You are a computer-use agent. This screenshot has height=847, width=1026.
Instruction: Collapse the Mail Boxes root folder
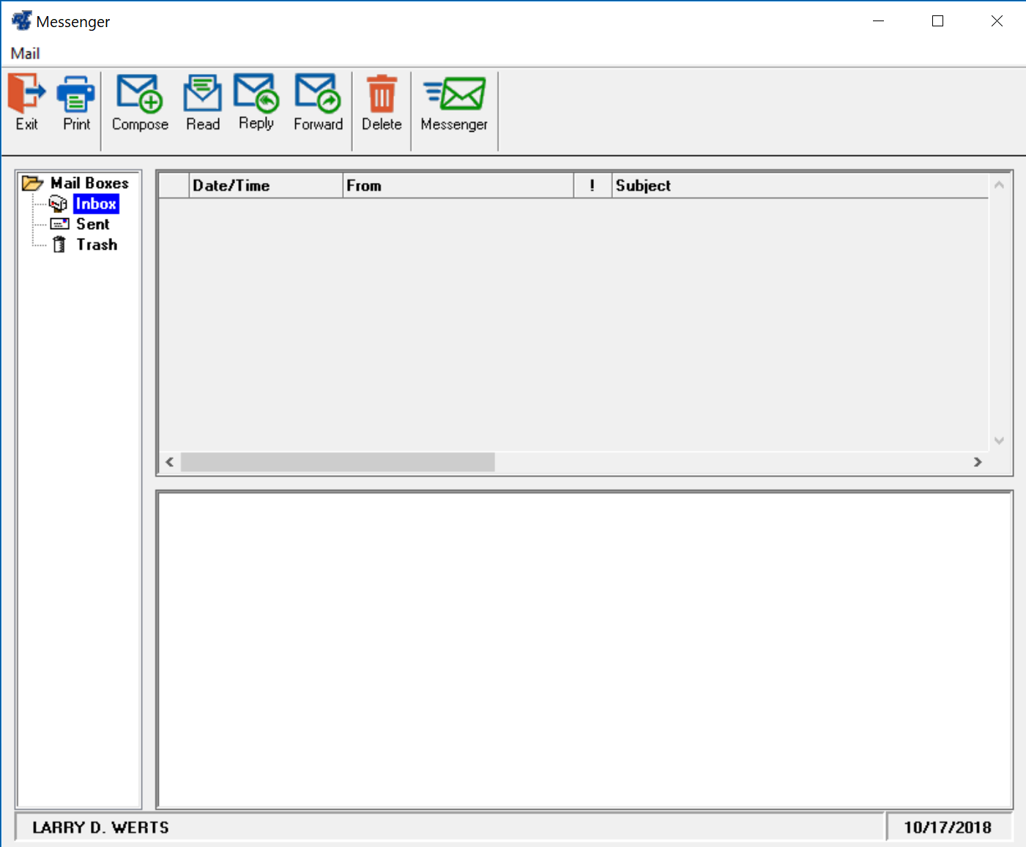tap(89, 183)
